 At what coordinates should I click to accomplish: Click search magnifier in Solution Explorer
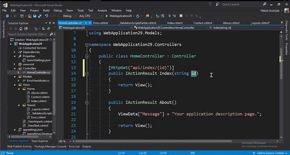click(x=51, y=34)
